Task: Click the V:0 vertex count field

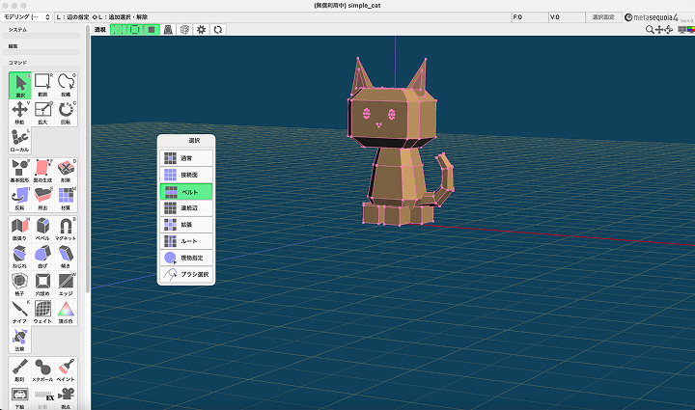Action: tap(567, 17)
